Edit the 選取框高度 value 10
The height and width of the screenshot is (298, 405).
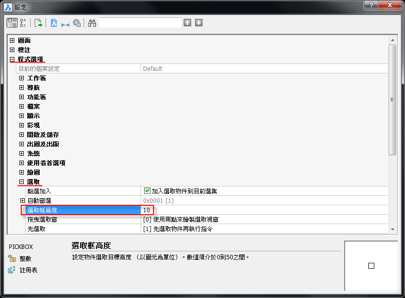(147, 210)
